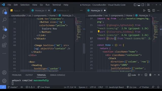Open the Edit menu
Viewport: 162px width, 91px height.
tap(16, 5)
